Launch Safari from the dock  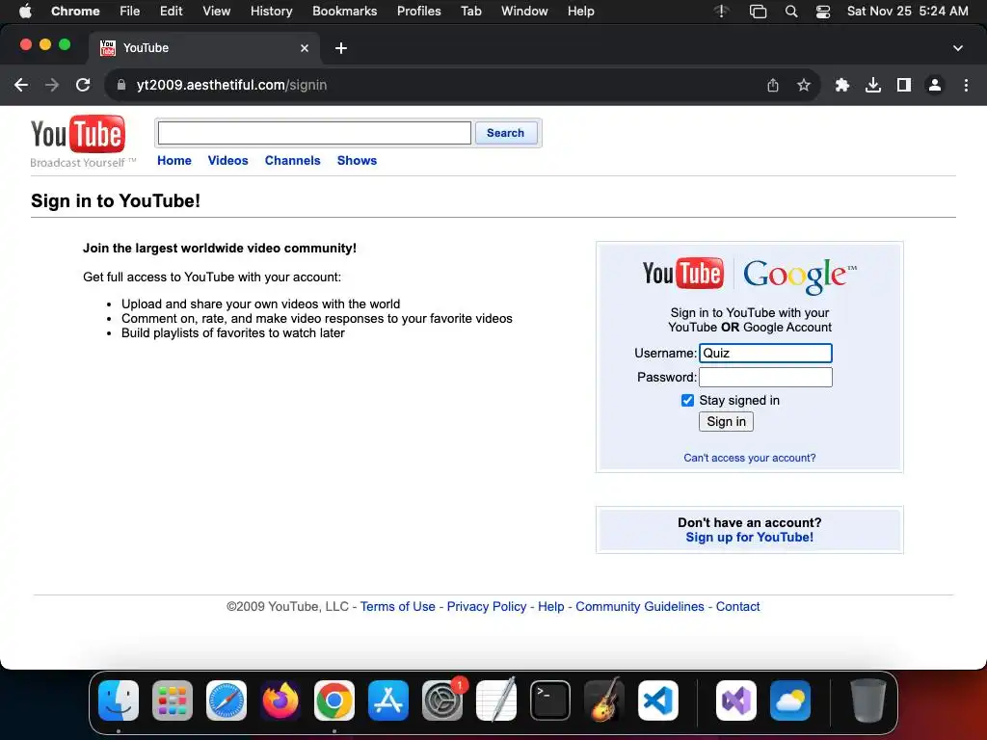pos(226,700)
